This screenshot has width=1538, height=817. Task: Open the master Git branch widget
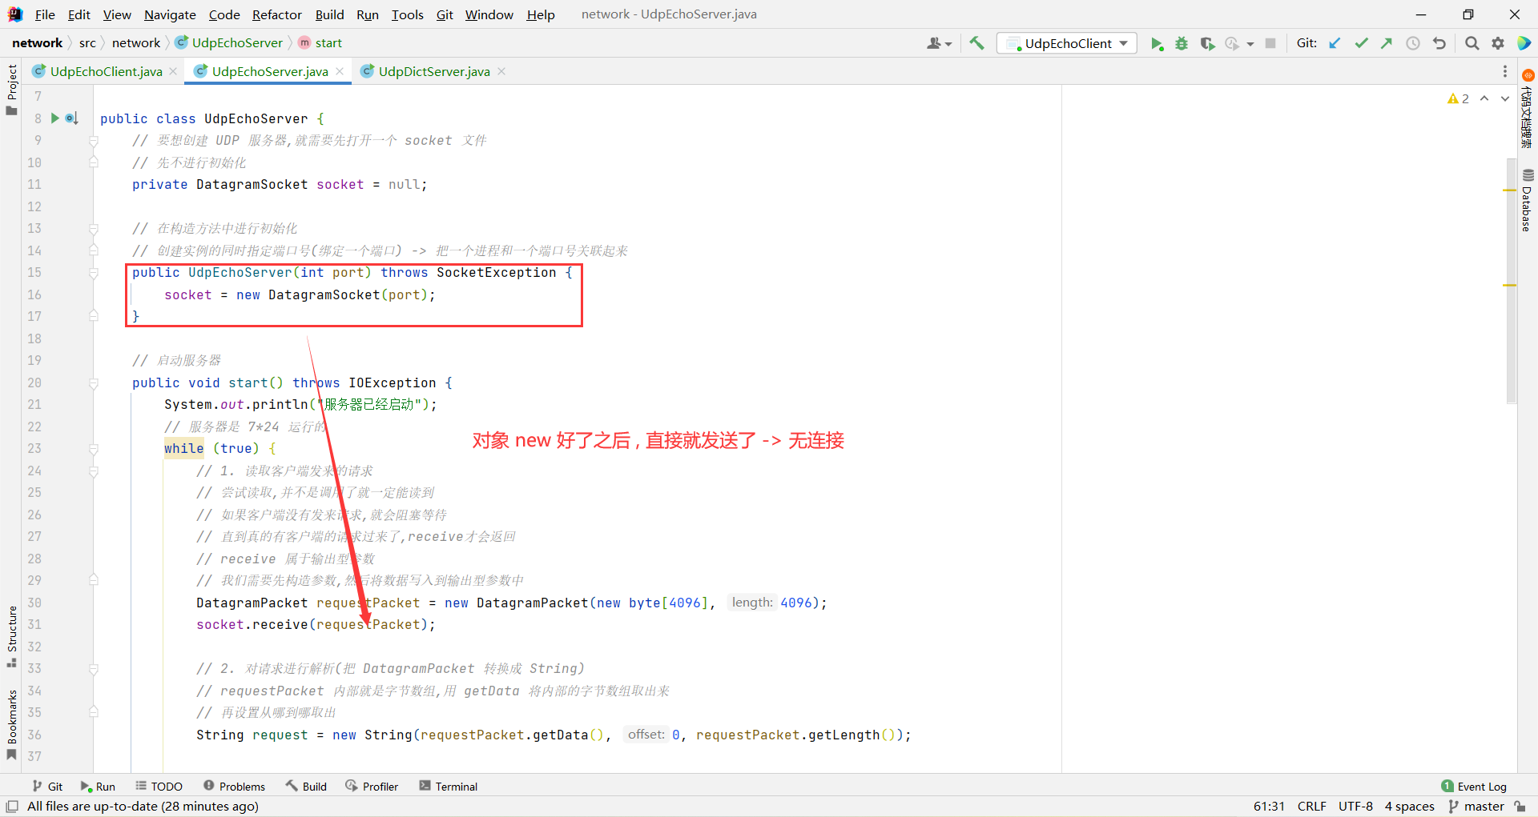click(x=1476, y=807)
